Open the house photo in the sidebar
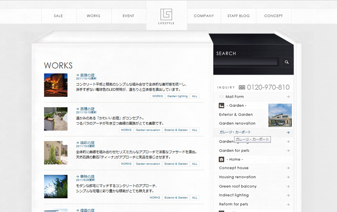Screen dimensions: 337x212 point(280,115)
